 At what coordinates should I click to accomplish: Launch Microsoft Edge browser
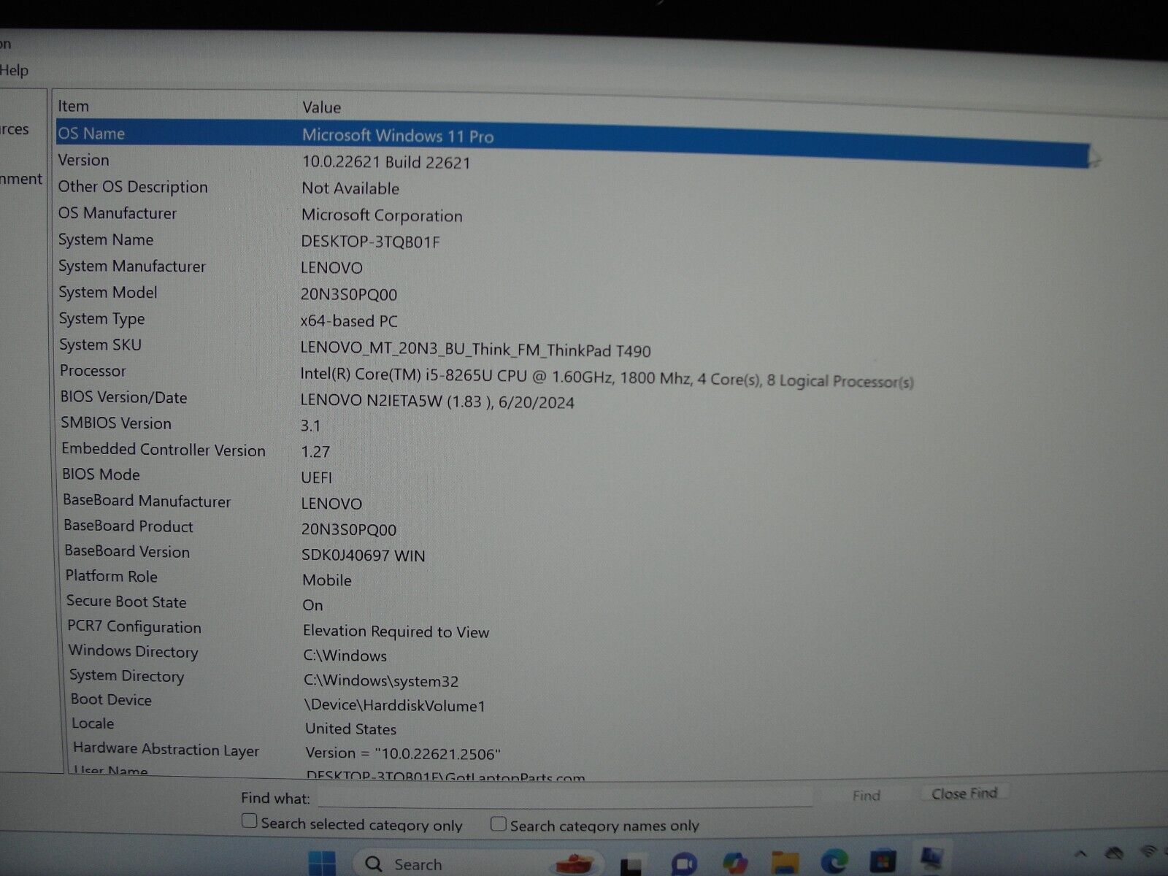pos(834,862)
